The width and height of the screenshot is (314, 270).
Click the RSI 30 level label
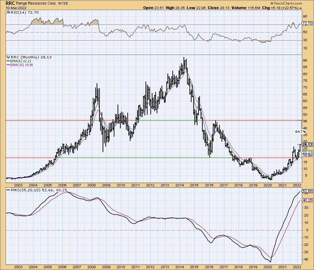pos(305,40)
